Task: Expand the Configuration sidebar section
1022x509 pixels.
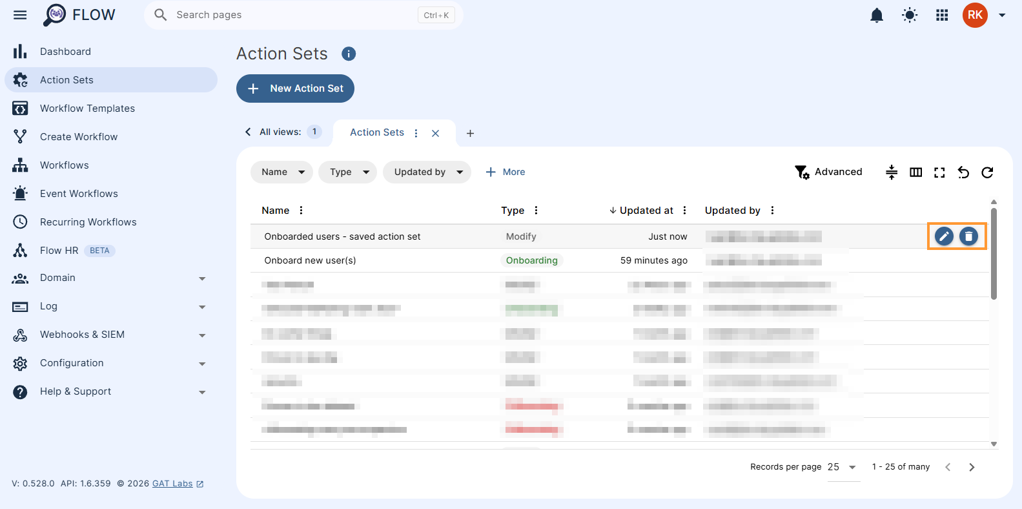Action: pyautogui.click(x=111, y=363)
